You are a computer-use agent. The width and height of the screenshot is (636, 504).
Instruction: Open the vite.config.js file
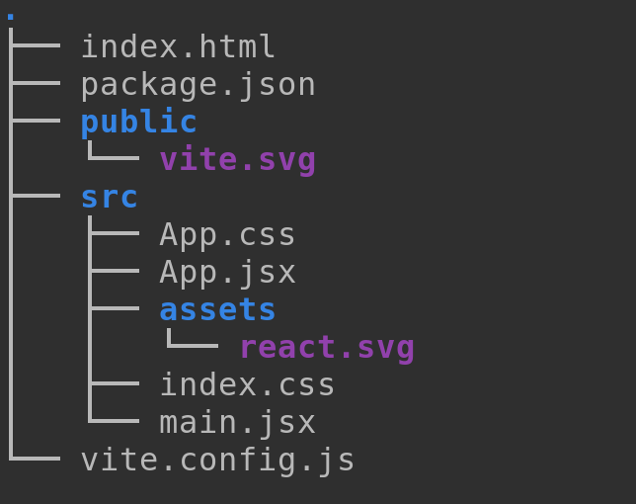(217, 461)
